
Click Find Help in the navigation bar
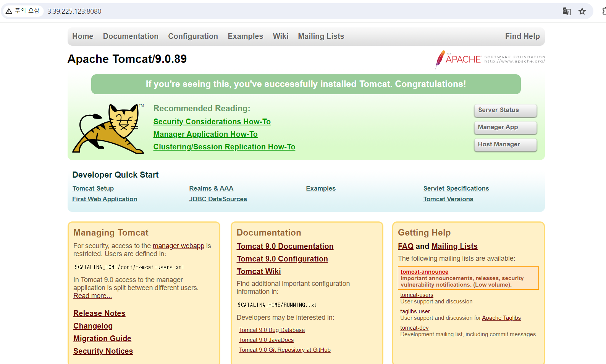[x=522, y=36]
